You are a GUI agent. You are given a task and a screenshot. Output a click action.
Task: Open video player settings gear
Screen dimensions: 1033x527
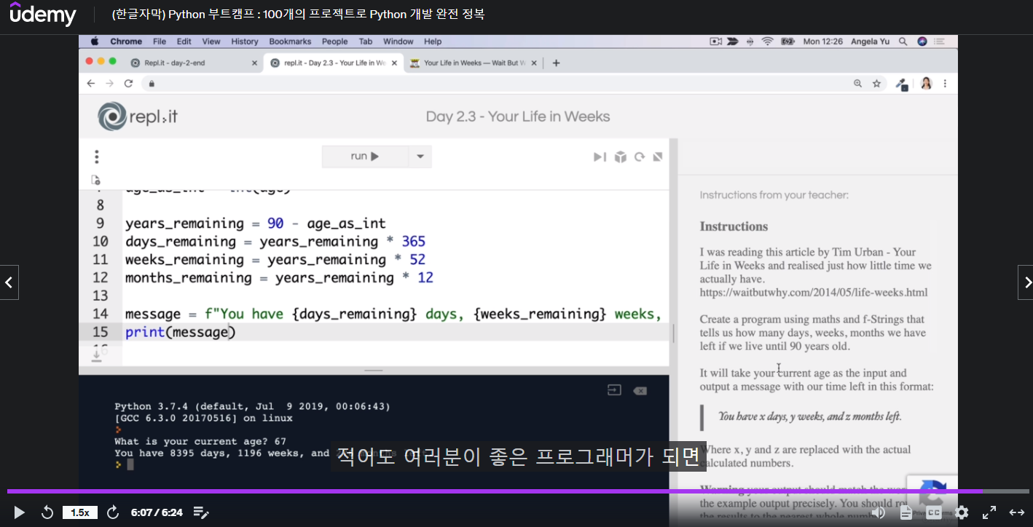pos(962,512)
